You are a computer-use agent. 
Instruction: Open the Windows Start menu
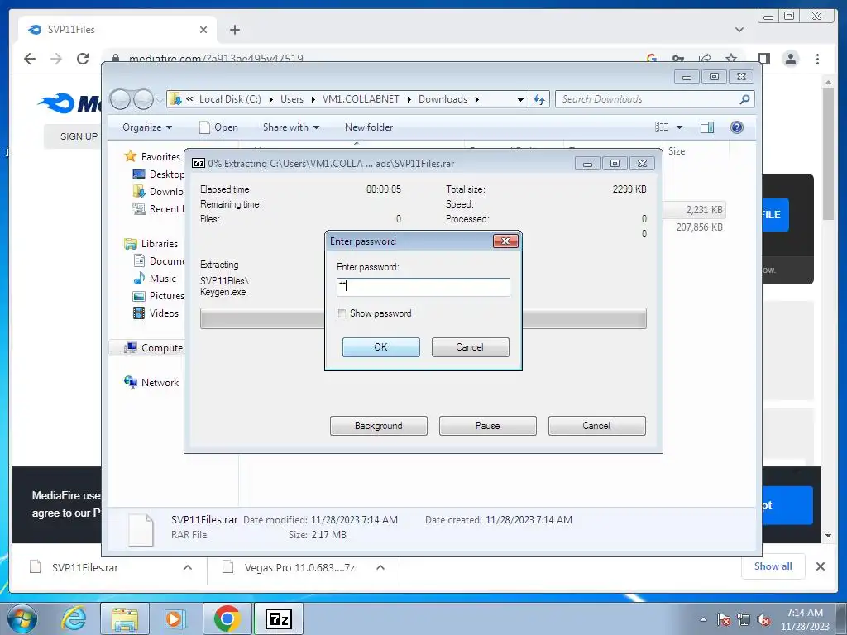[22, 618]
